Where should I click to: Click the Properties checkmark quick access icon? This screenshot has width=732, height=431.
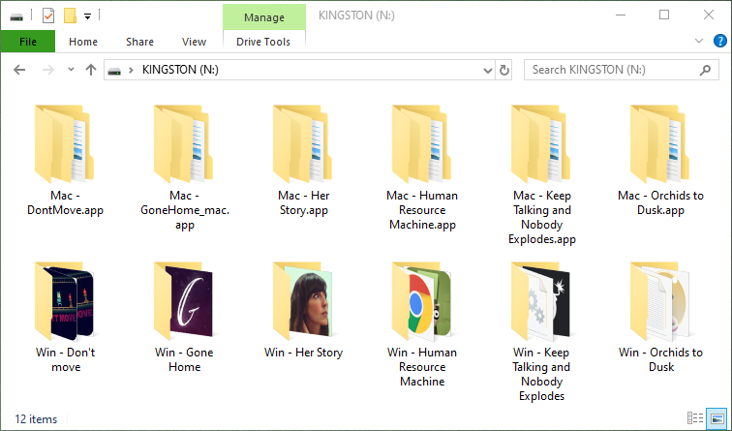[48, 15]
